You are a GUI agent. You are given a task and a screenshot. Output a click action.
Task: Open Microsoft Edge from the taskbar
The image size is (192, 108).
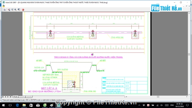pos(17,105)
